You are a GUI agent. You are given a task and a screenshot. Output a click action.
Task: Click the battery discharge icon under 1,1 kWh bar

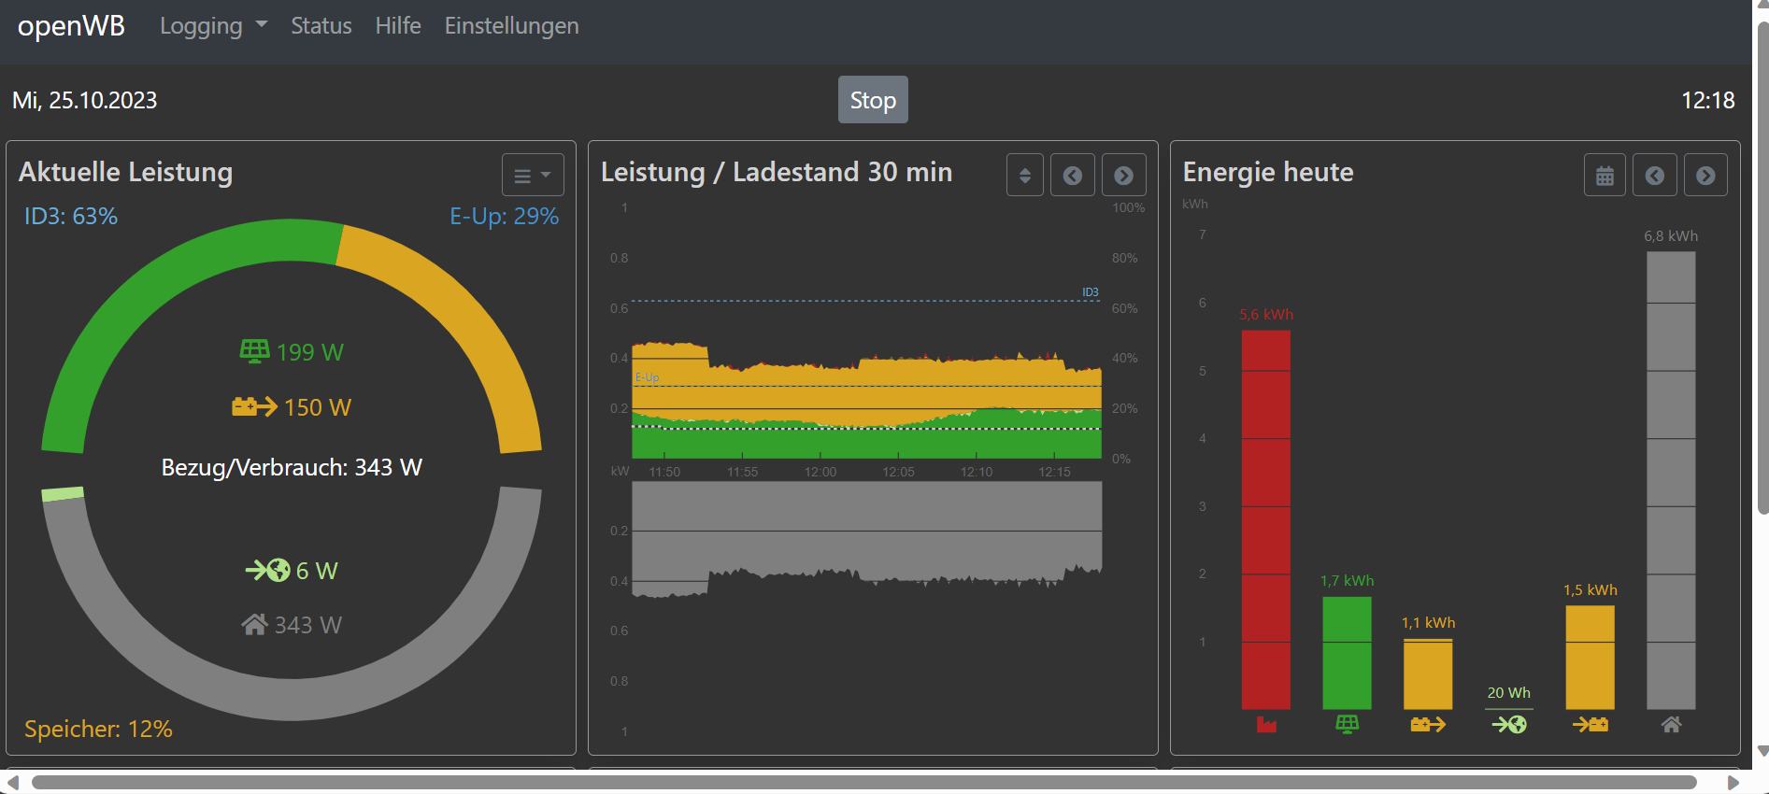(x=1428, y=724)
